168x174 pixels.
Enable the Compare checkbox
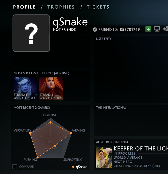click(x=15, y=167)
